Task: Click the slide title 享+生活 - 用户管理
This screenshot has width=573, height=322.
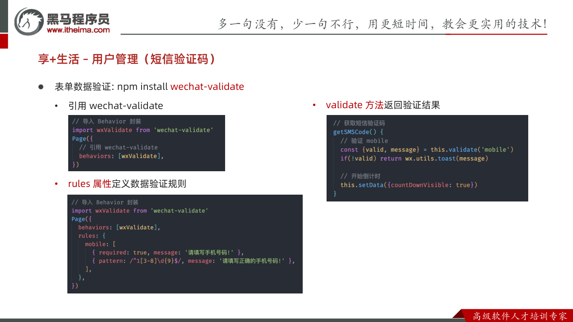Action: (127, 59)
